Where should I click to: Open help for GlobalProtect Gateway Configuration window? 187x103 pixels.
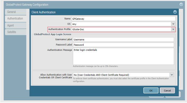181,4
